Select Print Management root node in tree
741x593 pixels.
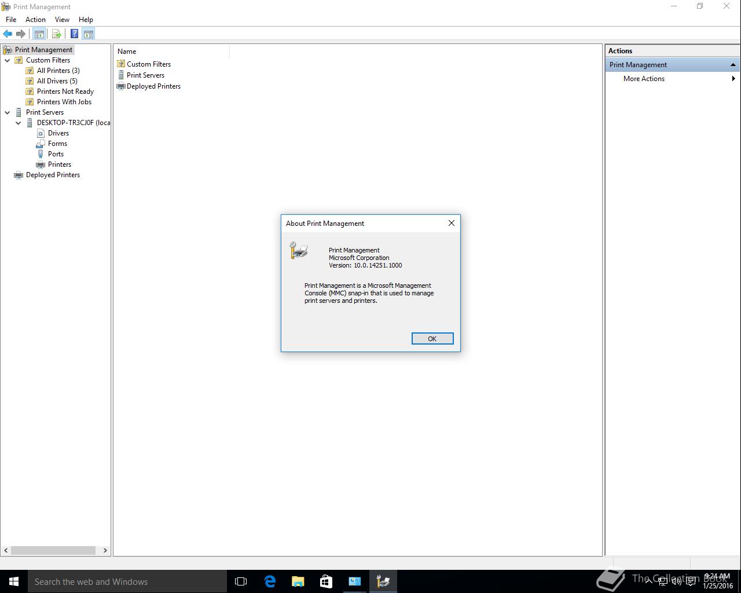[43, 50]
